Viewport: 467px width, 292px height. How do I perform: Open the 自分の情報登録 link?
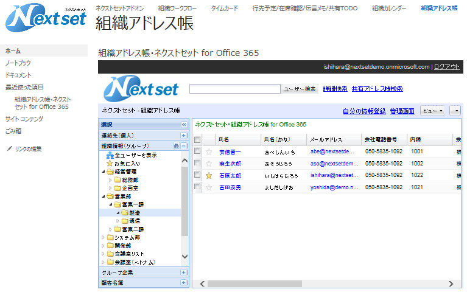pos(364,111)
